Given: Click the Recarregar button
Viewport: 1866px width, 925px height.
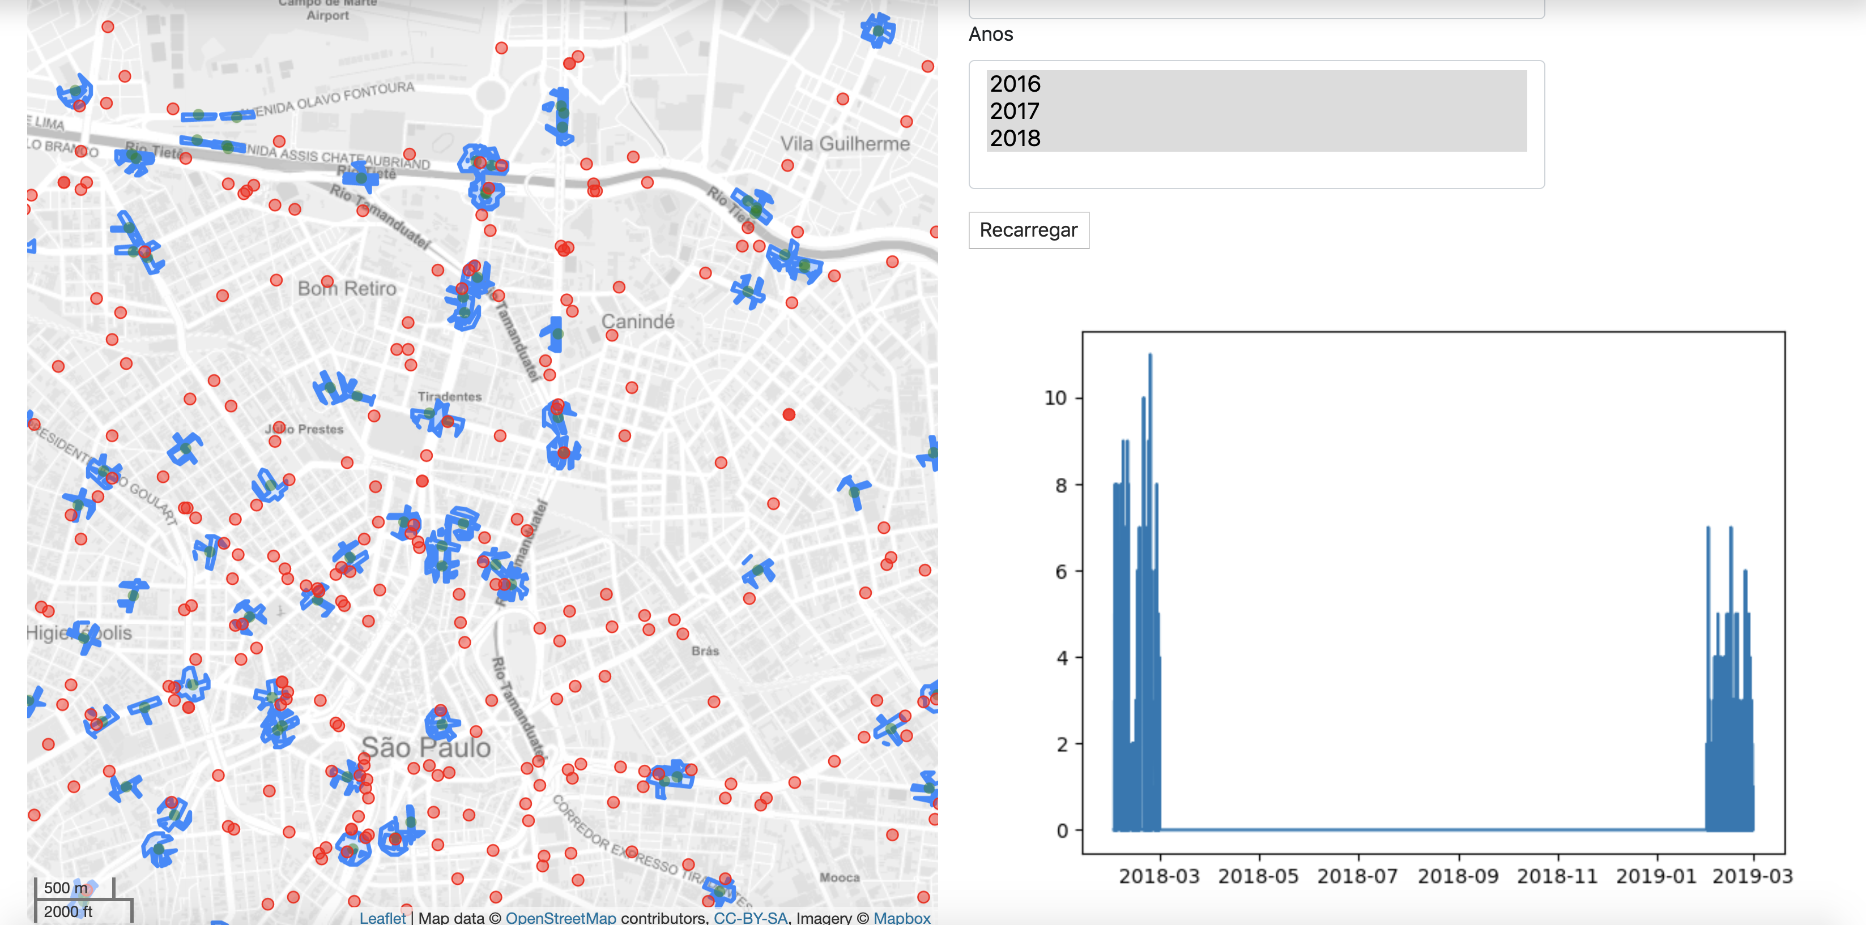Looking at the screenshot, I should point(1029,230).
